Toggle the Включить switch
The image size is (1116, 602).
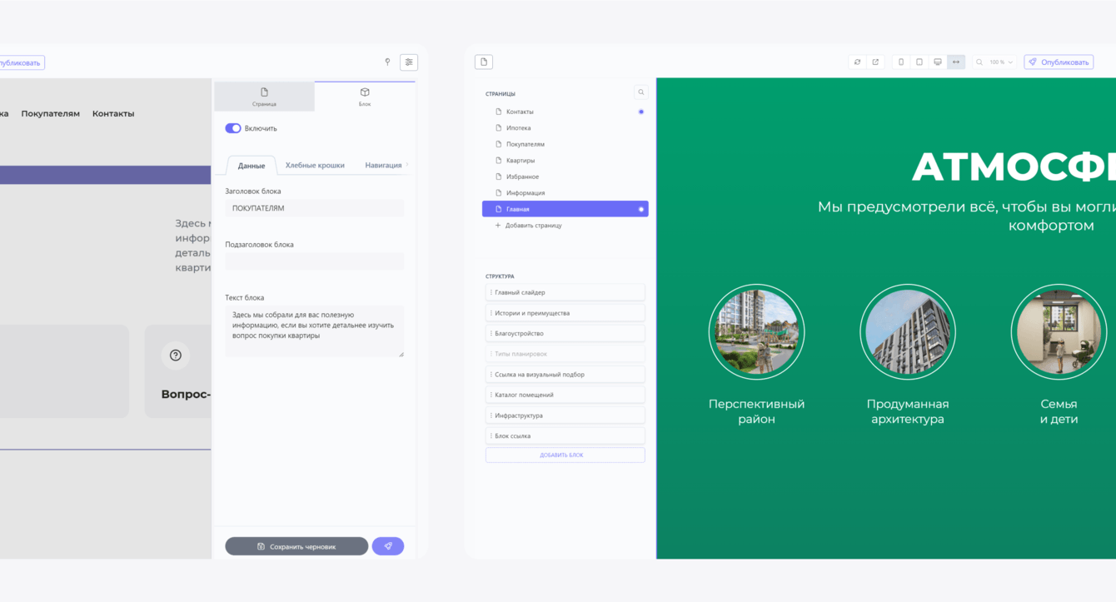click(233, 128)
